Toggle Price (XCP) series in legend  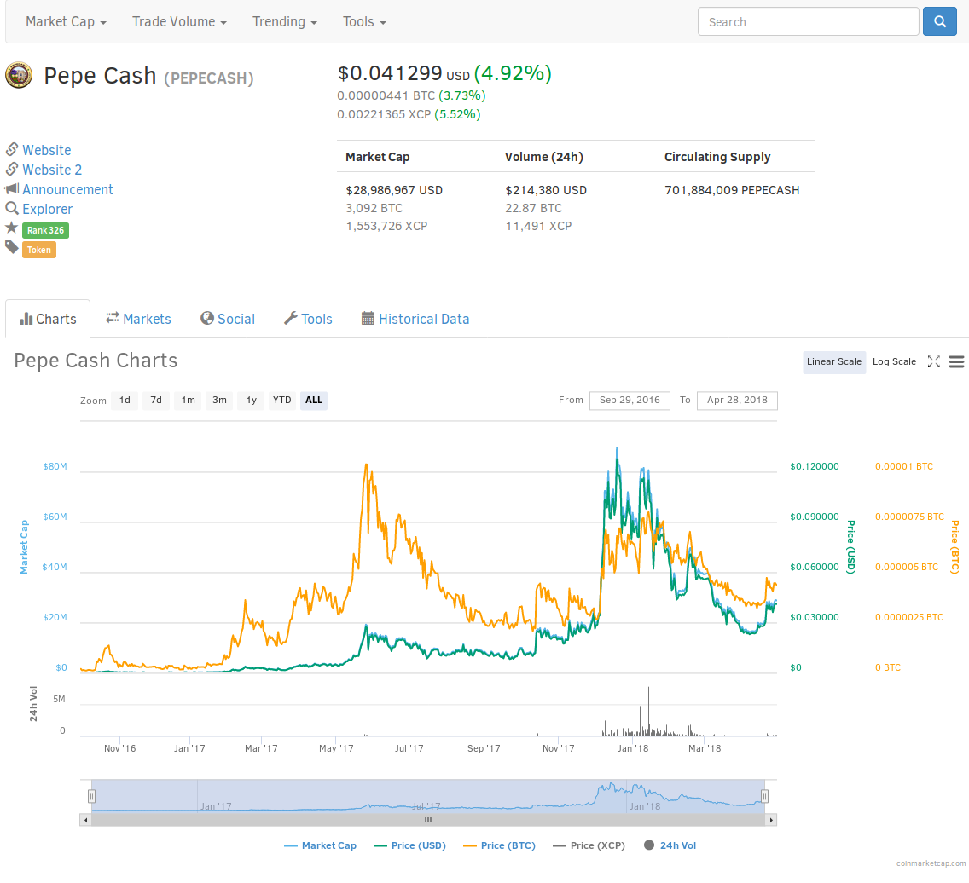click(589, 846)
